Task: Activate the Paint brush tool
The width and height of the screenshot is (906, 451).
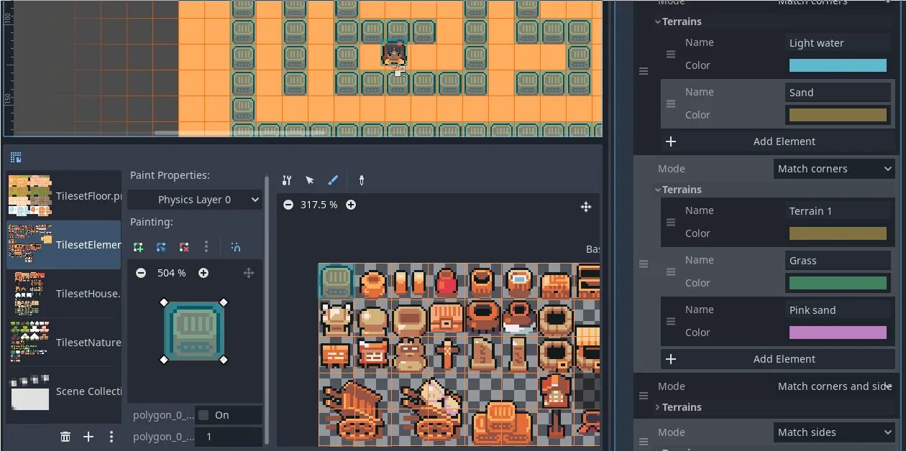Action: pyautogui.click(x=332, y=180)
